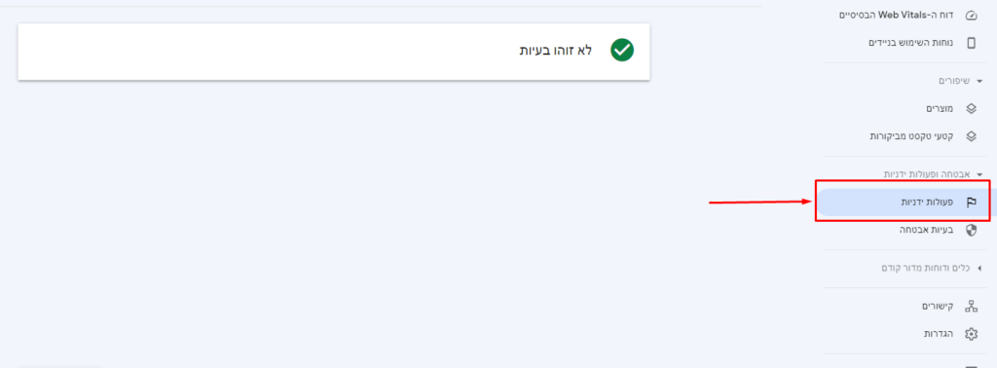Go to the קישורים text label
This screenshot has height=368, width=997.
[938, 306]
